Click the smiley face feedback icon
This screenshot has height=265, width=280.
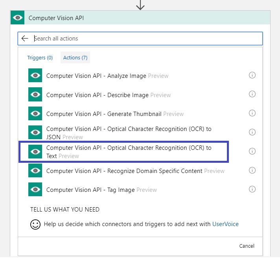35,224
